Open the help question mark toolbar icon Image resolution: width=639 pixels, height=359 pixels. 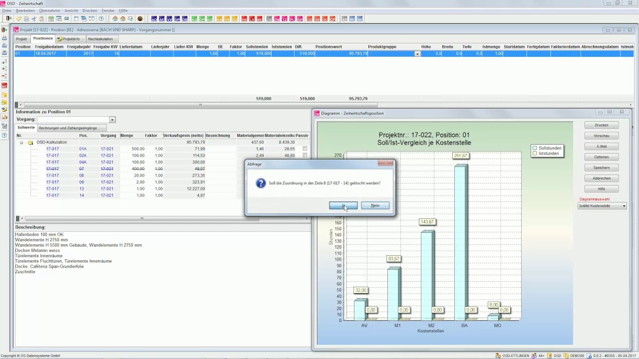click(101, 19)
